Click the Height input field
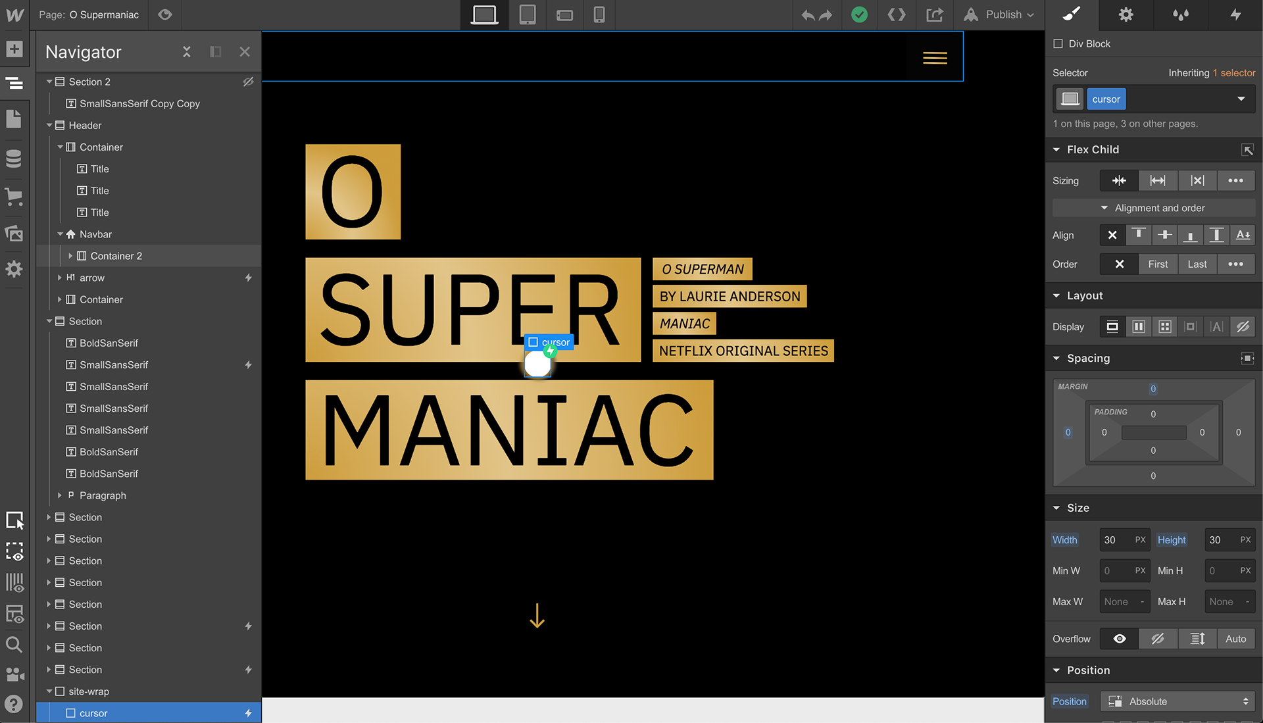Screen dimensions: 1263x723 (x=1230, y=540)
